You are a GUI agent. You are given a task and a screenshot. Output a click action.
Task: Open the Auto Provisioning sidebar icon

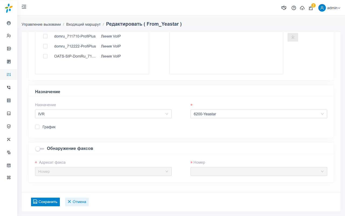click(x=9, y=62)
